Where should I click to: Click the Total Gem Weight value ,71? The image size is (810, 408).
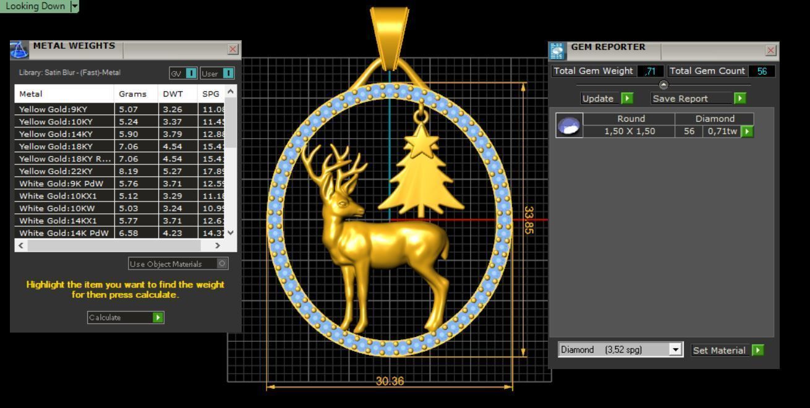[650, 71]
